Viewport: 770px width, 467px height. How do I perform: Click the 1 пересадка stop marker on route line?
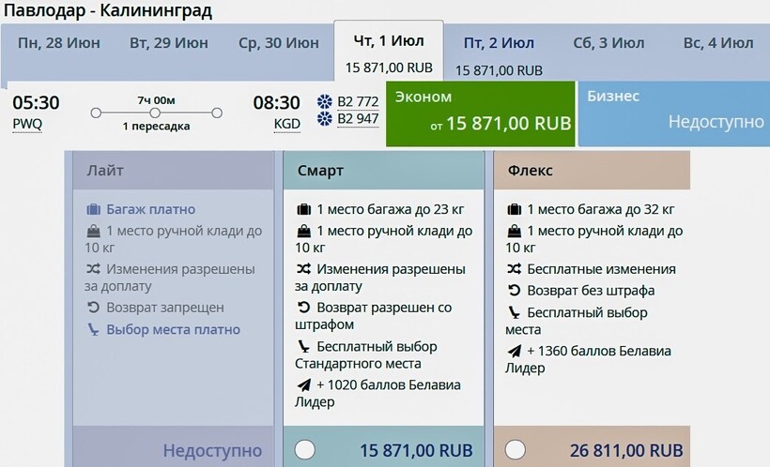tap(156, 113)
